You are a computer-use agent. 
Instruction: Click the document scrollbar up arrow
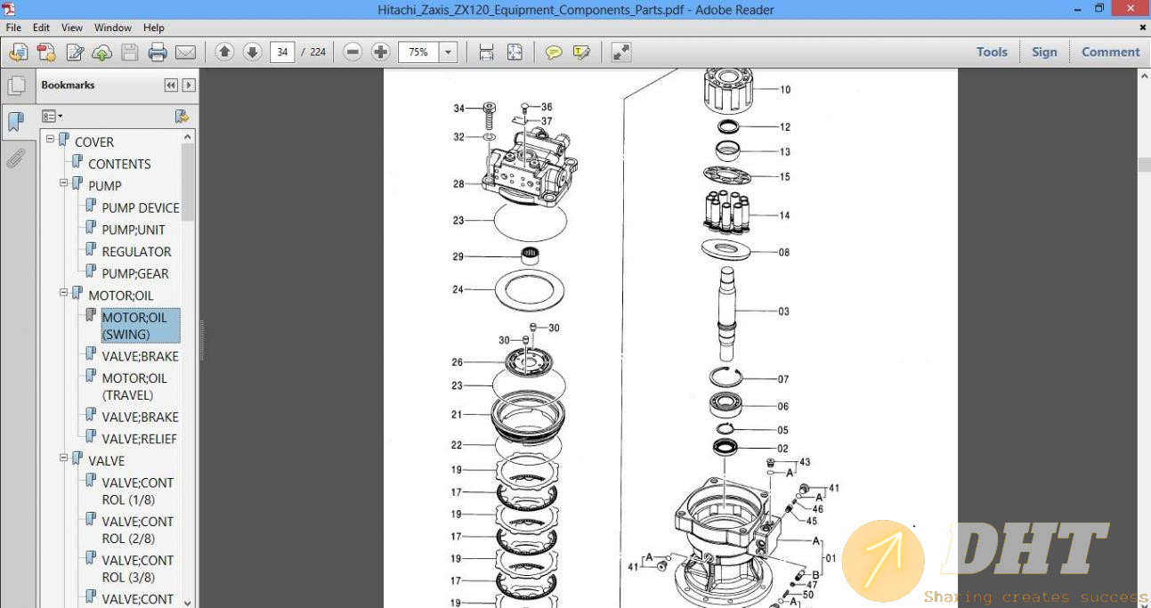tap(1144, 76)
